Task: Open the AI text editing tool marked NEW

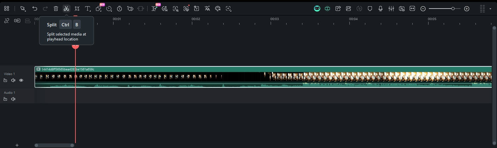Action: (154, 9)
